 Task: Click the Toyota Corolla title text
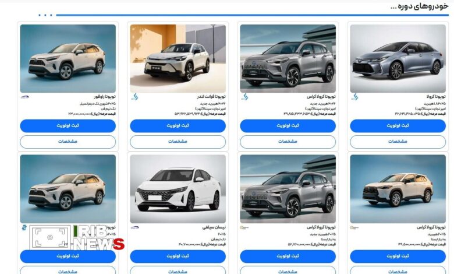[436, 97]
